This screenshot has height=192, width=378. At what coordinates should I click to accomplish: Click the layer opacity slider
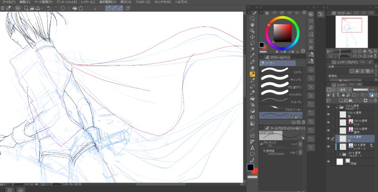(x=361, y=90)
